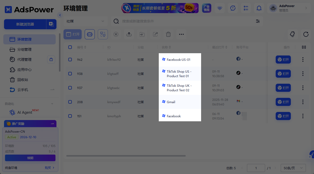Click the toolbar 打开 button
This screenshot has width=314, height=174.
pyautogui.click(x=73, y=34)
